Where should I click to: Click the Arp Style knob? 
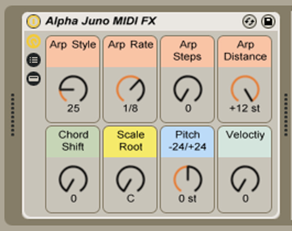(x=73, y=89)
